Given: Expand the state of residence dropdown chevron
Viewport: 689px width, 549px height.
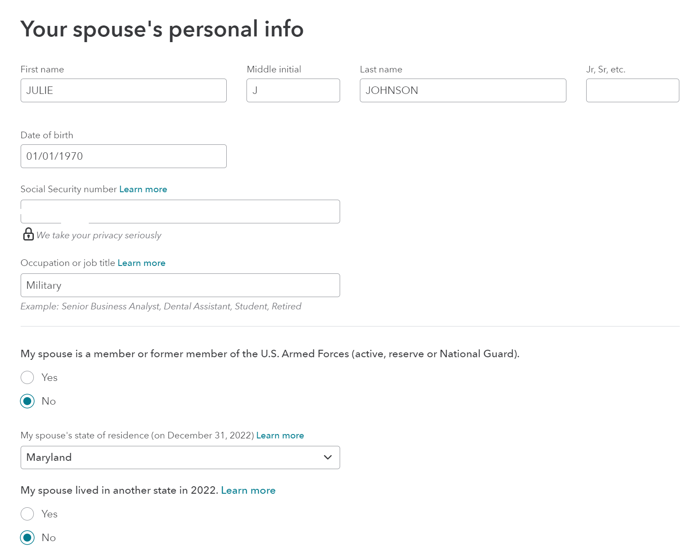Looking at the screenshot, I should (327, 457).
